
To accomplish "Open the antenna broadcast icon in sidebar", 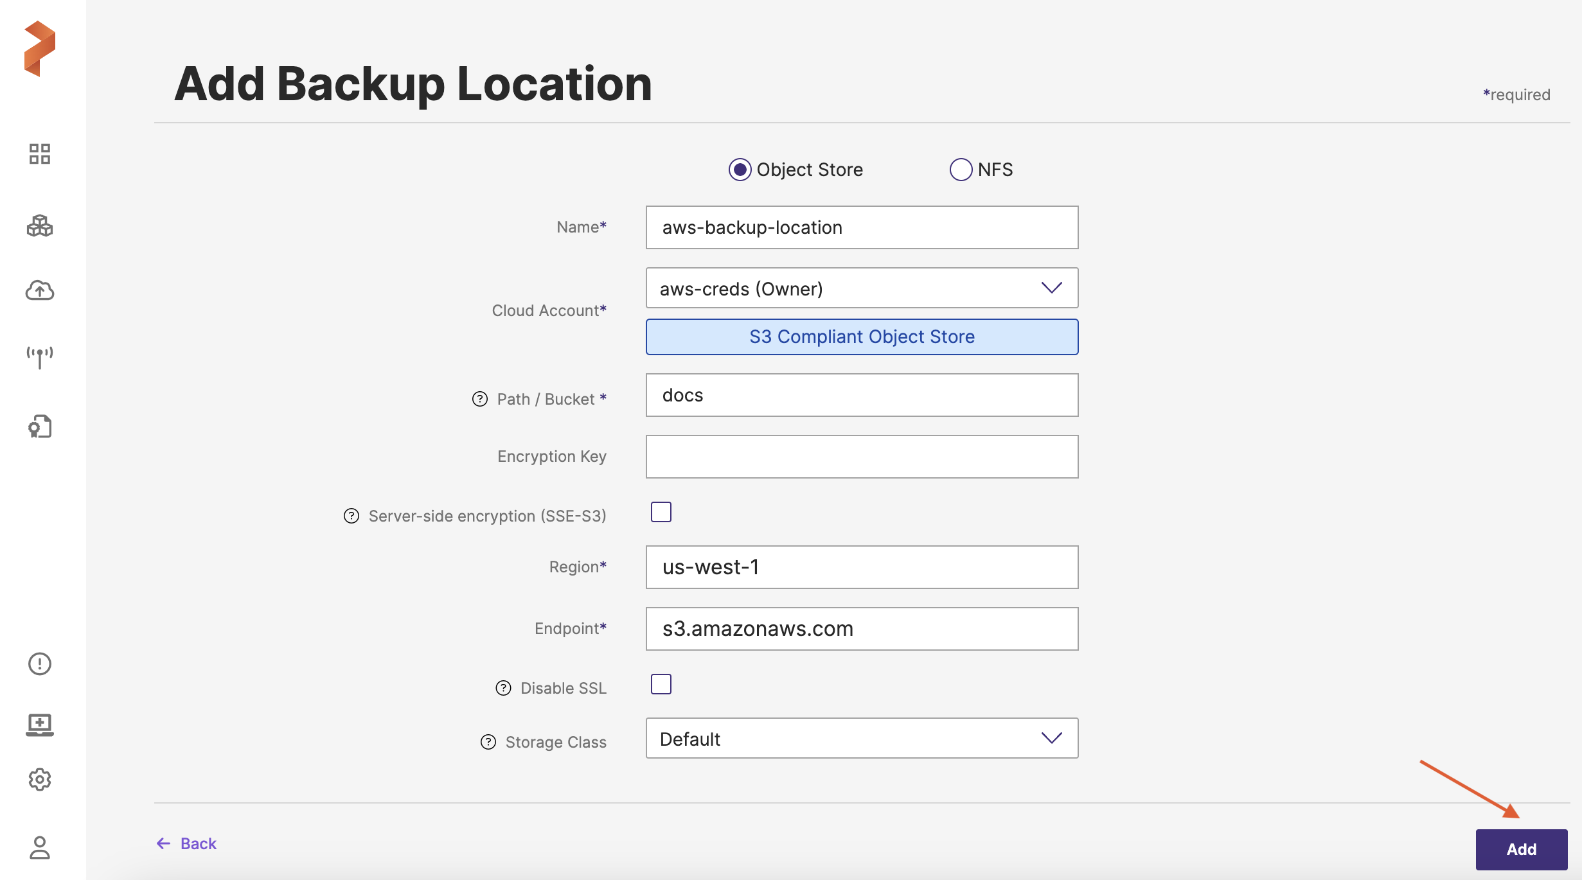I will (x=39, y=357).
